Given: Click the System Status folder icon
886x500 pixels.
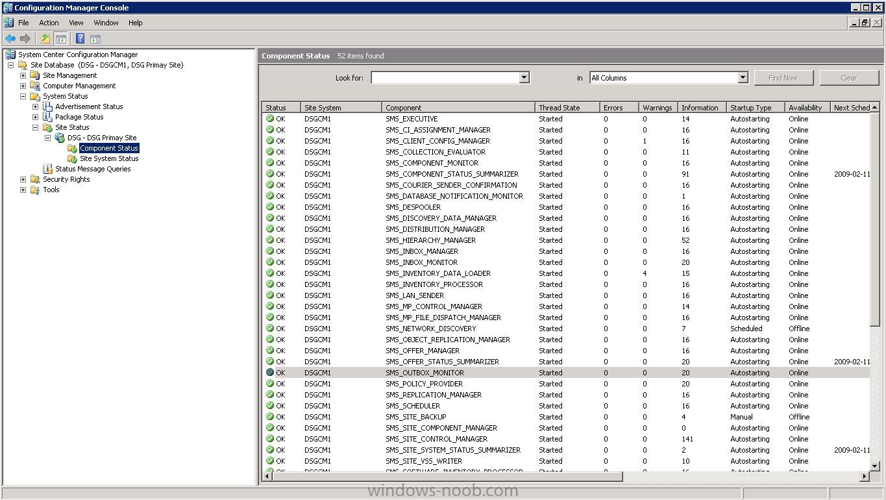Looking at the screenshot, I should 35,96.
